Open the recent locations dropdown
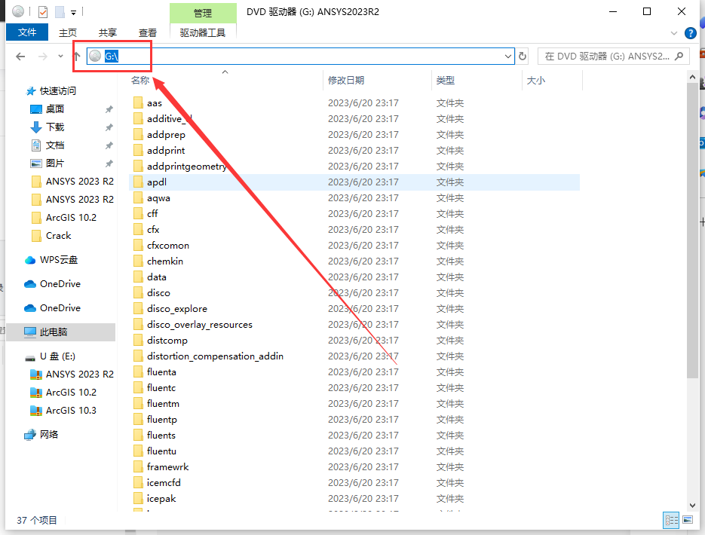This screenshot has height=535, width=705. (61, 57)
